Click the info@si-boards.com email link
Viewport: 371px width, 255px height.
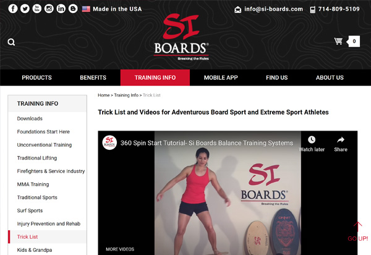pos(273,9)
